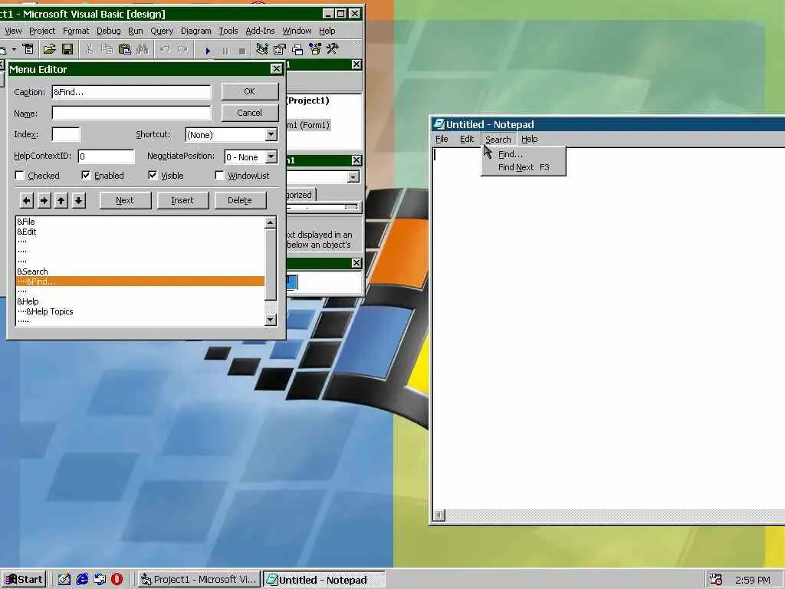Viewport: 785px width, 589px height.
Task: Open the Tools menu in Visual Basic
Action: click(228, 31)
